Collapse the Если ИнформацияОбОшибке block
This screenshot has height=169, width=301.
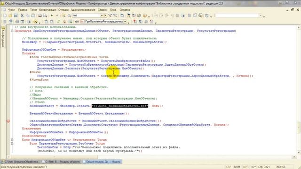pyautogui.click(x=12, y=140)
